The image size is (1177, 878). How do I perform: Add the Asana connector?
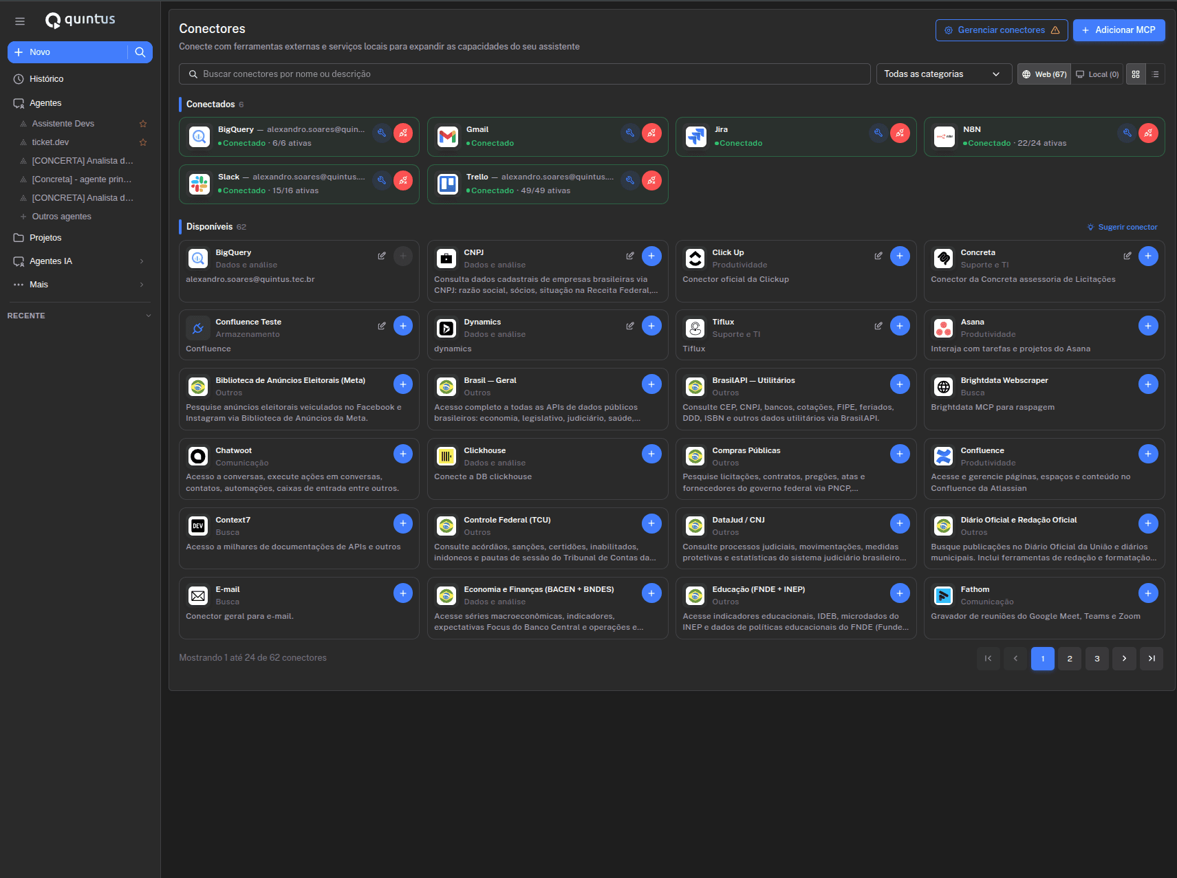(1148, 326)
